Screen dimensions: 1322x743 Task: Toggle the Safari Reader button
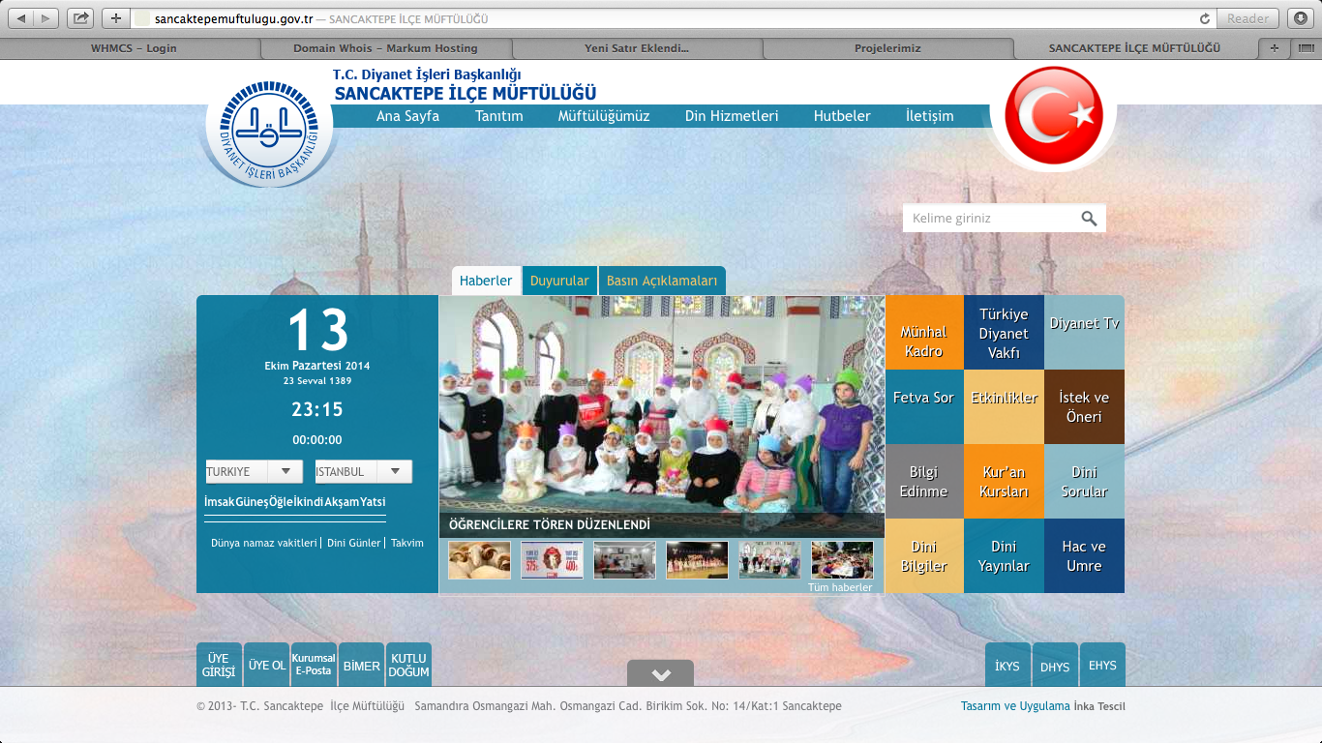coord(1247,18)
